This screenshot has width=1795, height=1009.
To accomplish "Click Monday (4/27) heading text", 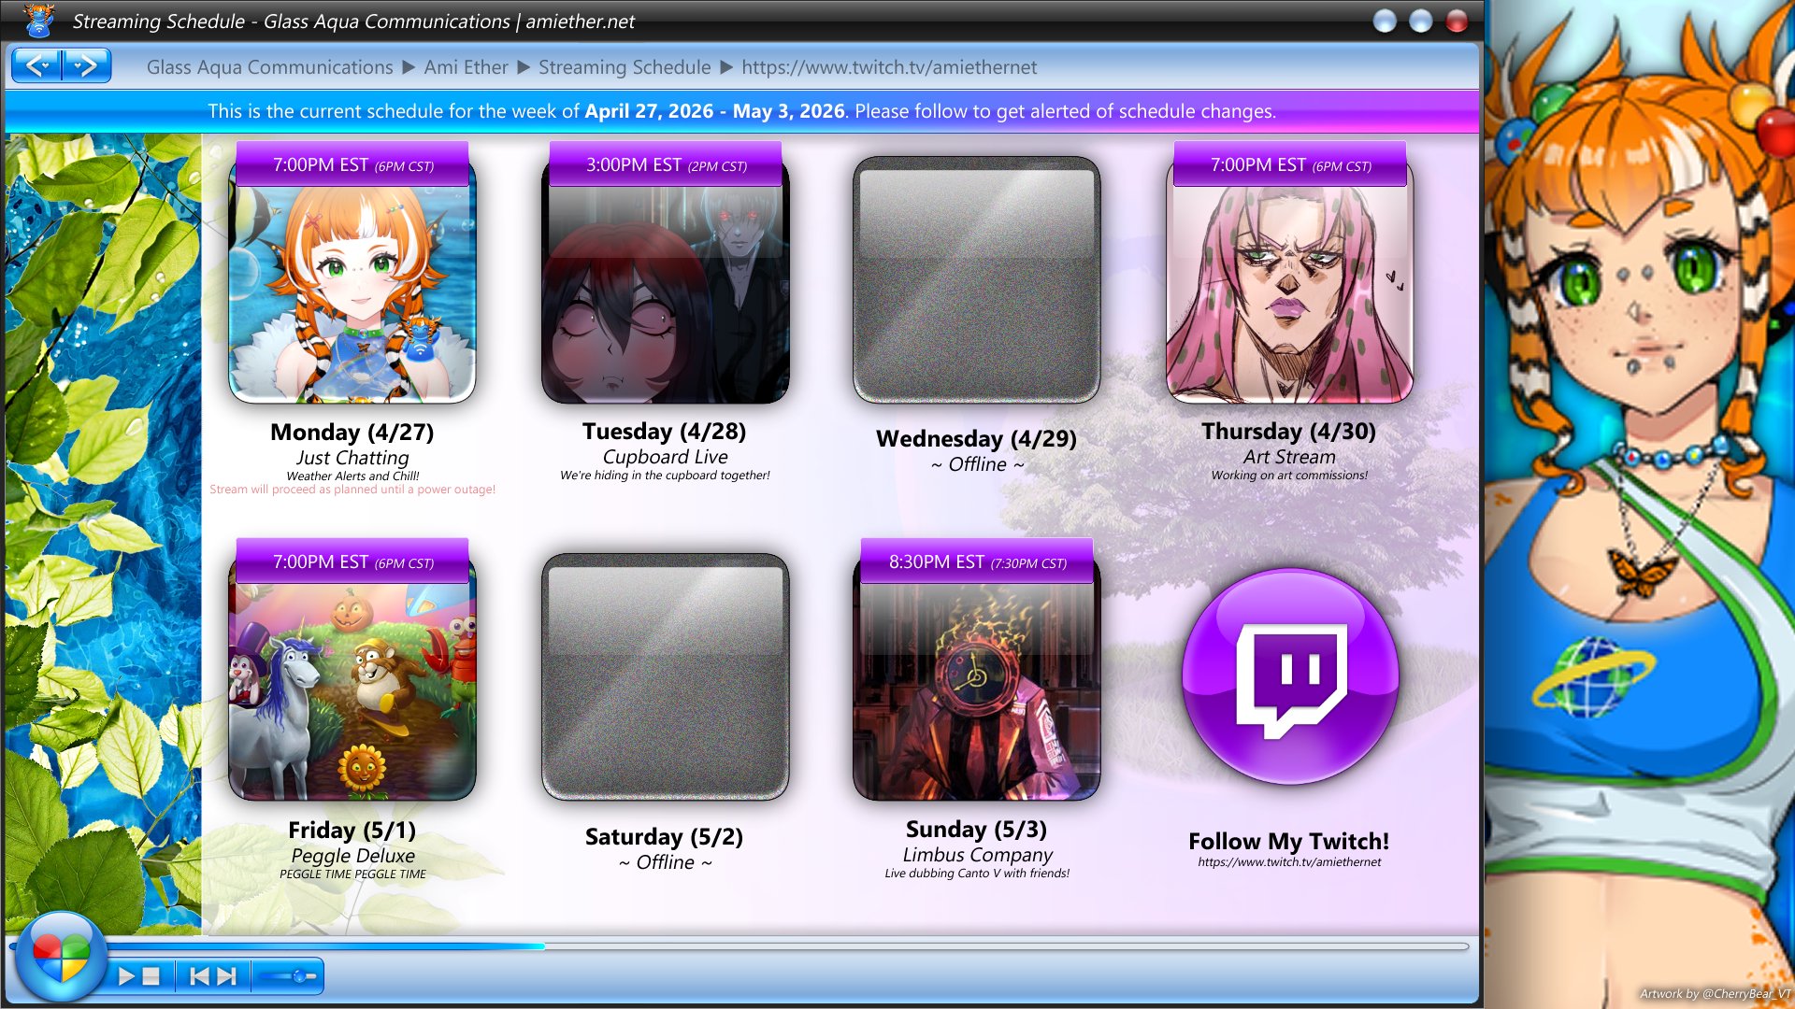I will 352,432.
